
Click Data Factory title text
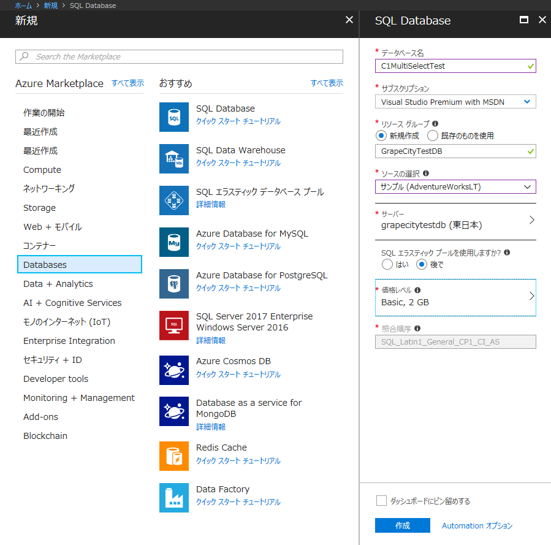pyautogui.click(x=222, y=489)
